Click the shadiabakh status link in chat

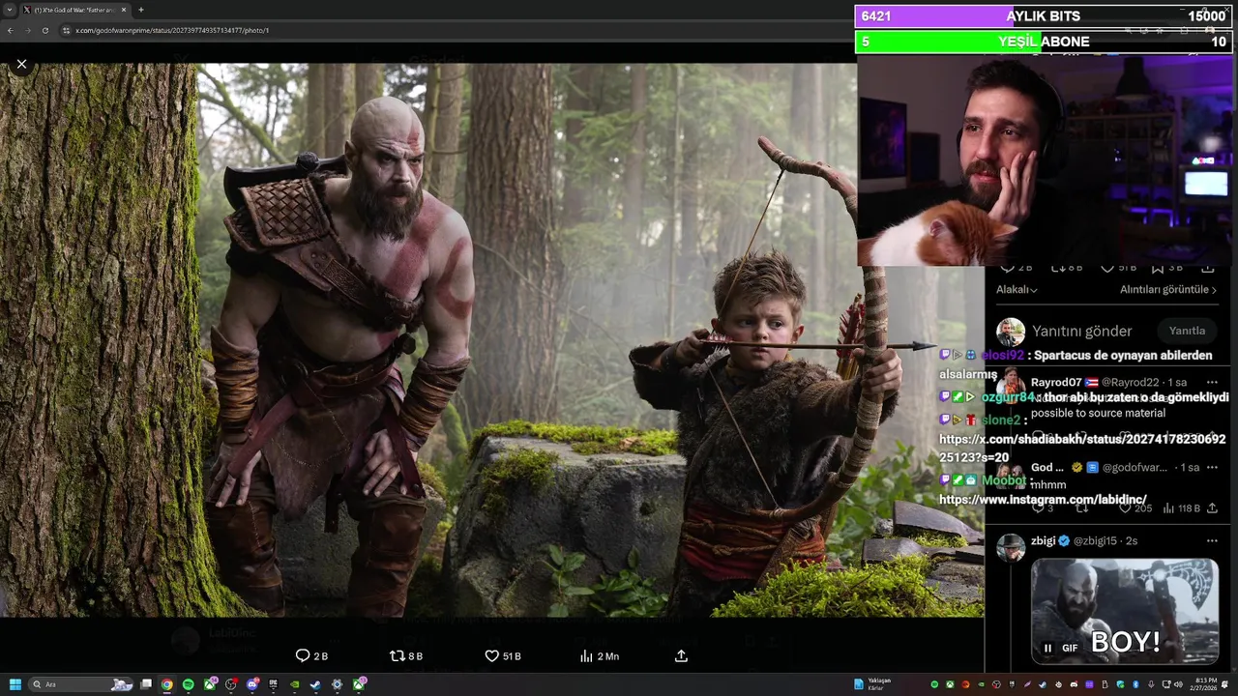pyautogui.click(x=1082, y=448)
